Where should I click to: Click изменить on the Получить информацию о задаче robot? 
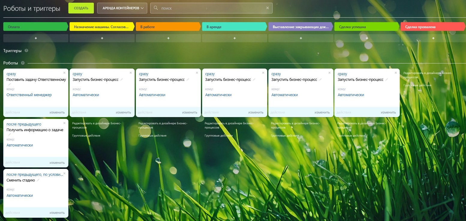tap(57, 163)
